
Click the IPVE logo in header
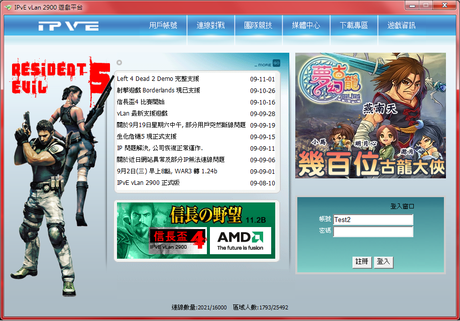coord(68,26)
